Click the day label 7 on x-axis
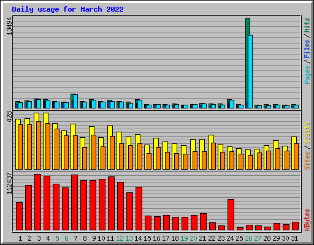The width and height of the screenshot is (314, 245). click(x=75, y=238)
